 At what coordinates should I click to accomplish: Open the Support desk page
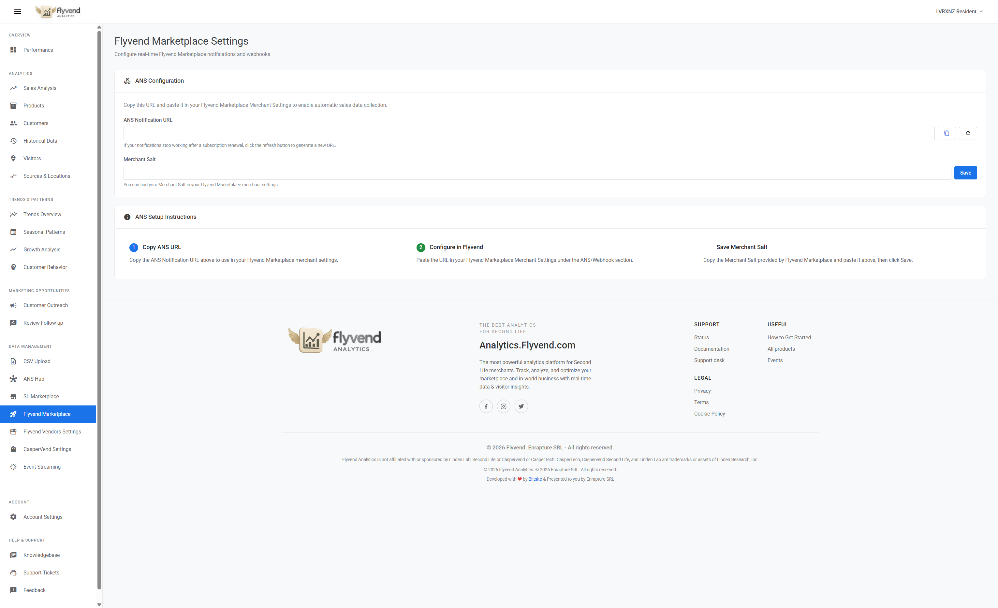[709, 360]
